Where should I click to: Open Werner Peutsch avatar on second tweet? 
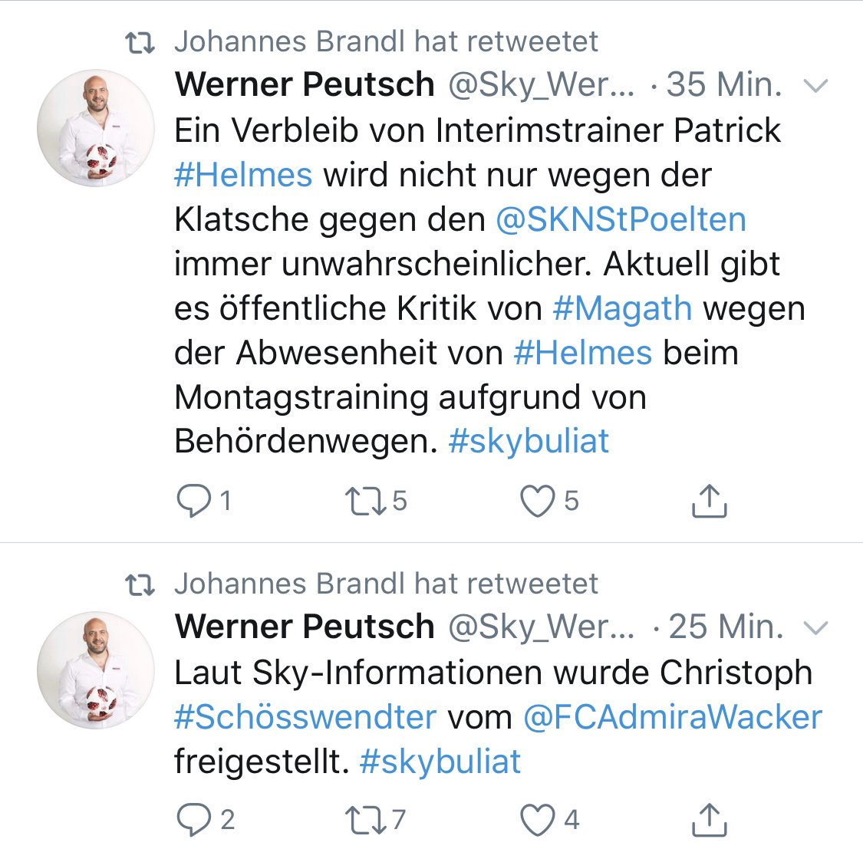coord(96,670)
